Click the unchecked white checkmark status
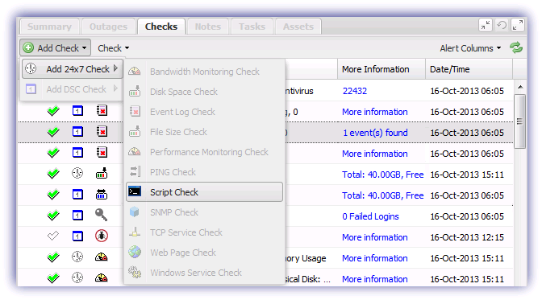Image resolution: width=542 pixels, height=300 pixels. coord(53,236)
